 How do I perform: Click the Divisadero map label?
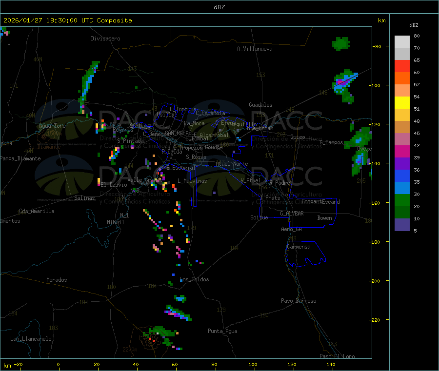[x=105, y=39]
